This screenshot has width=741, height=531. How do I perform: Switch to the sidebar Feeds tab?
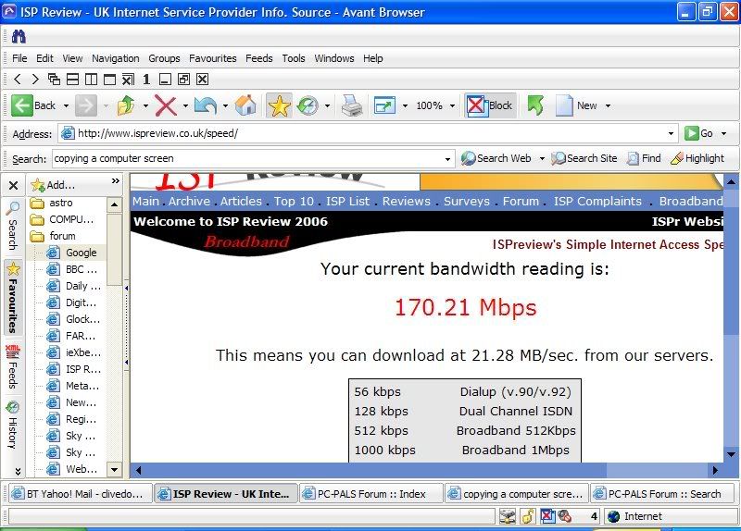point(13,367)
